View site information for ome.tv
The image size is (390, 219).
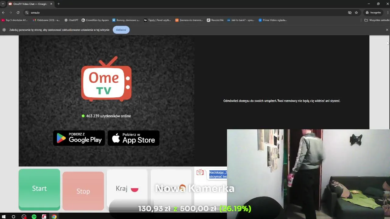click(x=27, y=12)
